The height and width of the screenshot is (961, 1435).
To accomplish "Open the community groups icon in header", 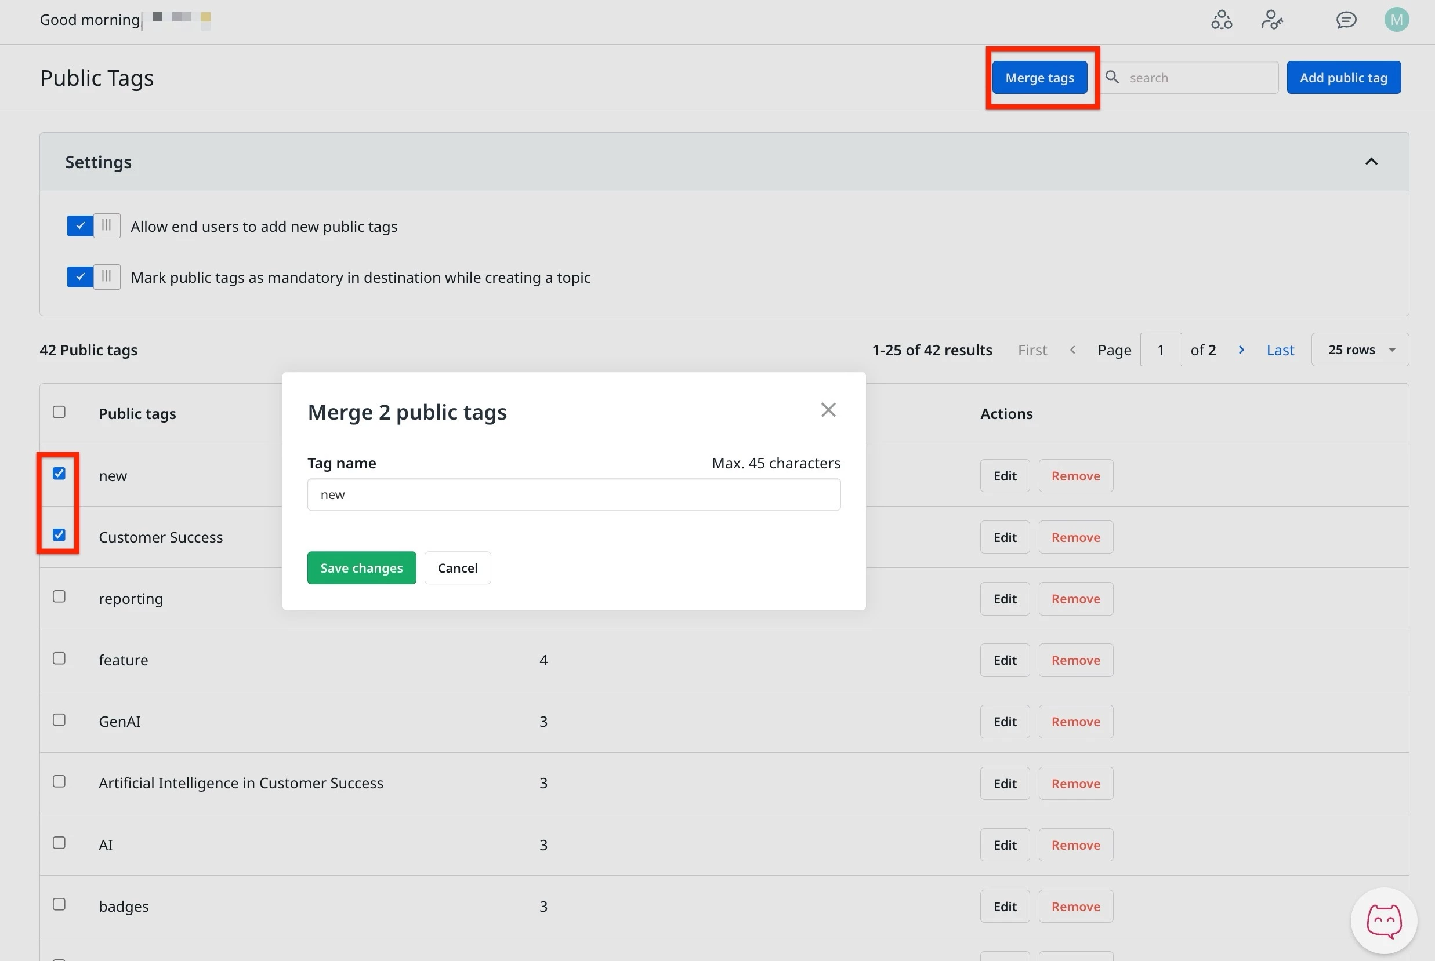I will 1221,20.
